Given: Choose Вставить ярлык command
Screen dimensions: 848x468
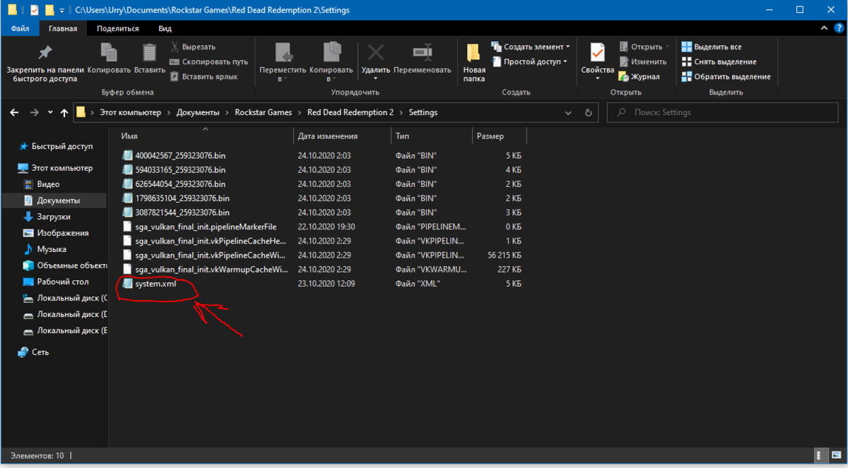Looking at the screenshot, I should click(x=204, y=76).
